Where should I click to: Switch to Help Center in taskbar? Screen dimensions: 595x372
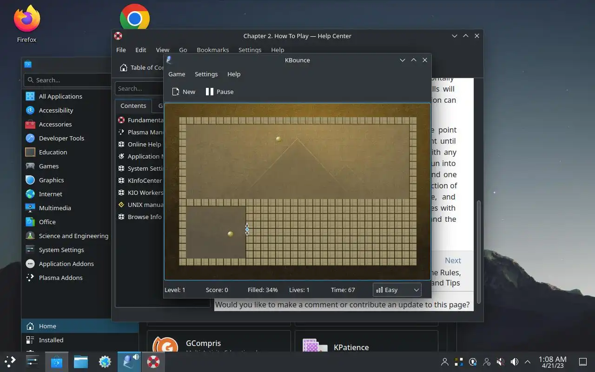153,361
